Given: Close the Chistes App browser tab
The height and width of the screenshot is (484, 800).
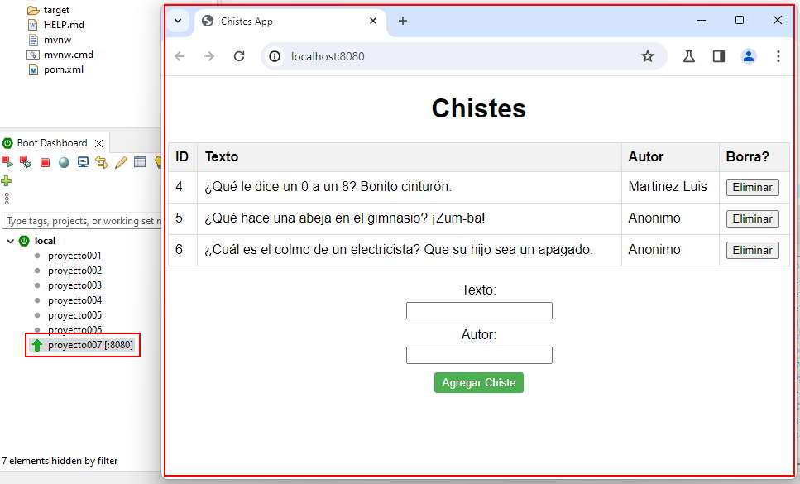Looking at the screenshot, I should pos(373,21).
